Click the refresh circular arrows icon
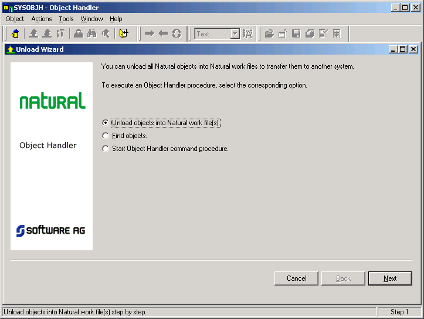Screen dimensions: 424x319 coord(177,34)
